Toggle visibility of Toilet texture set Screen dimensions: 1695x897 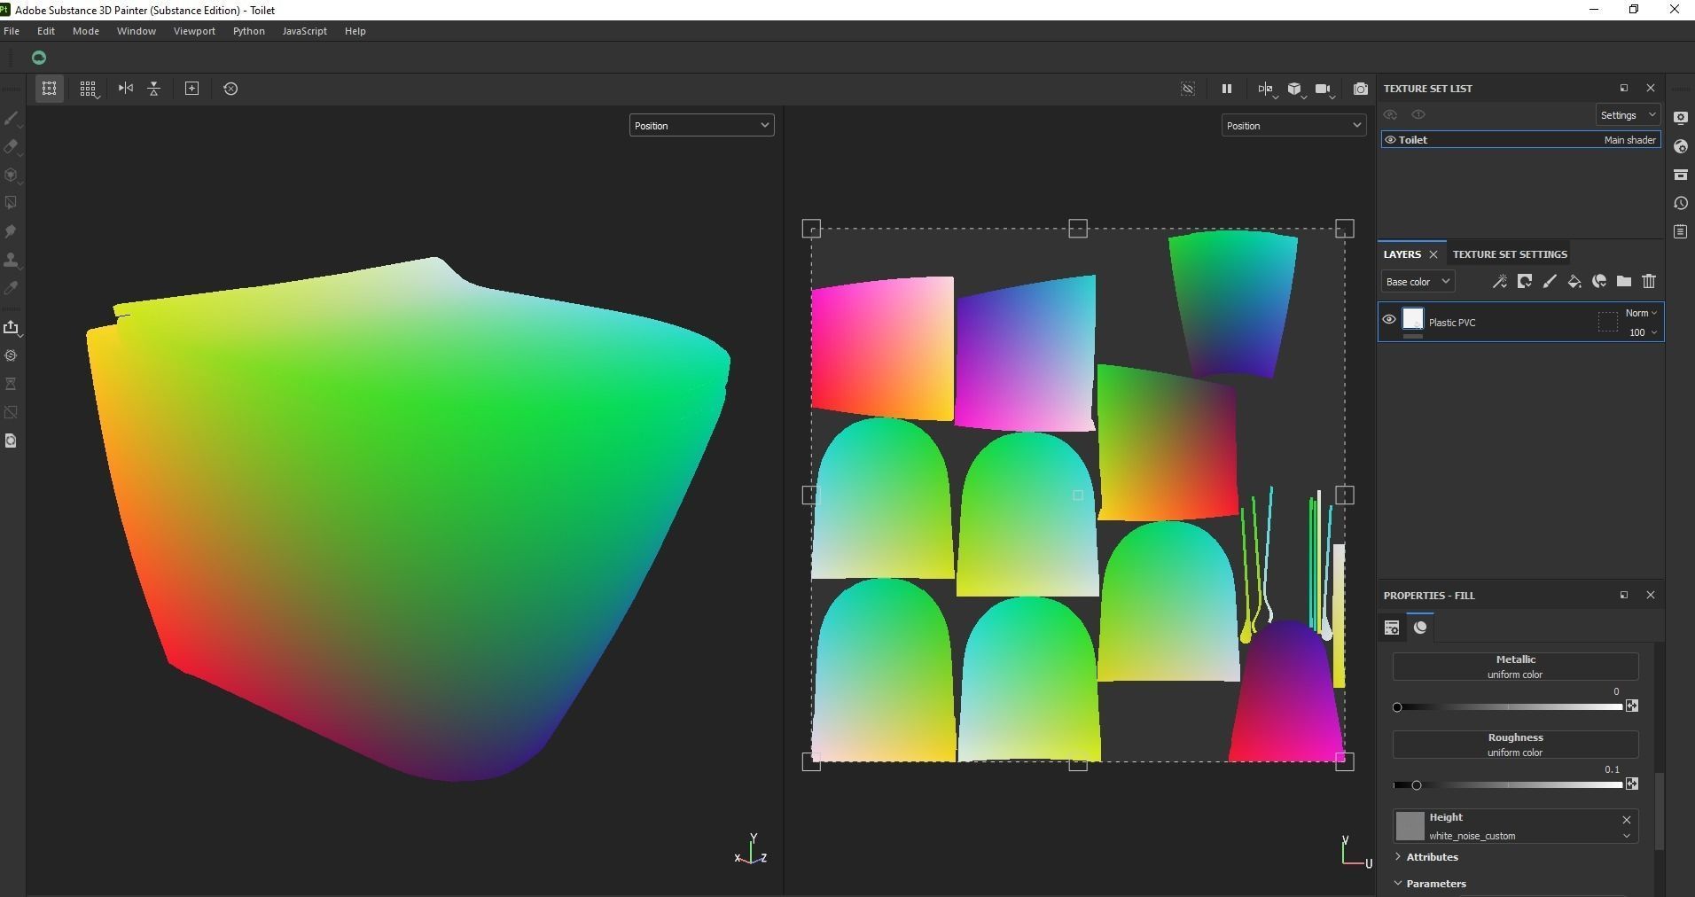coord(1390,140)
